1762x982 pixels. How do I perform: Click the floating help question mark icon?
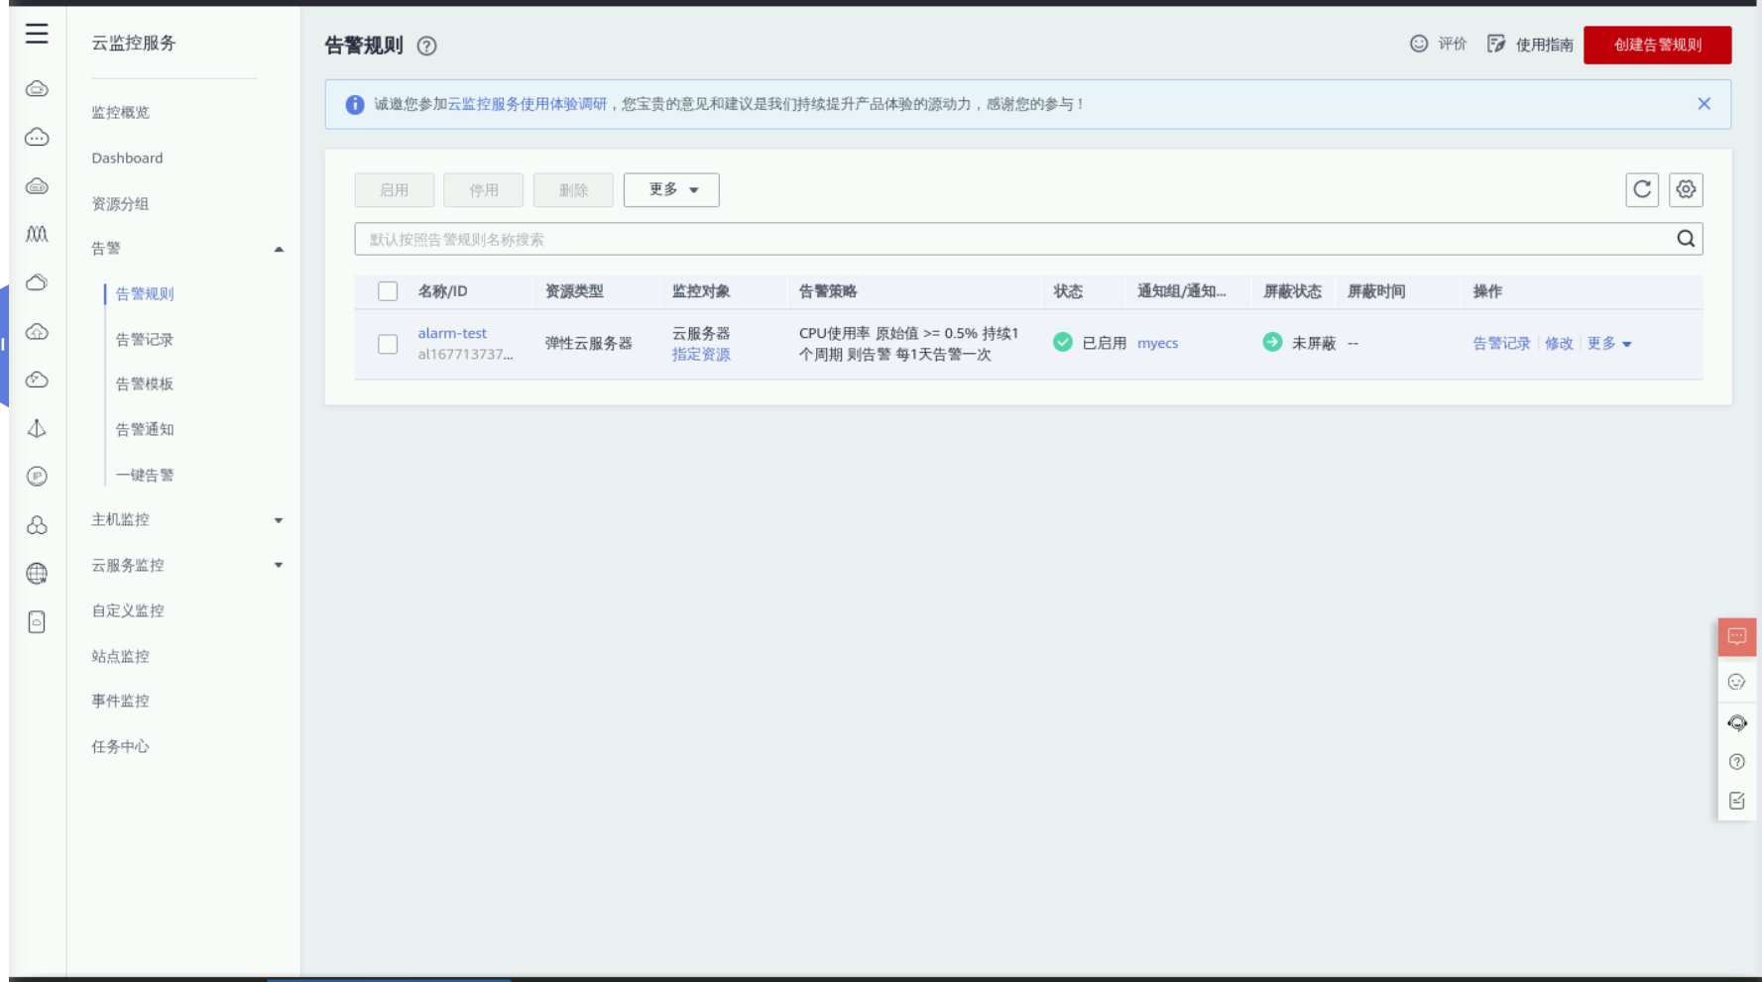coord(1737,762)
